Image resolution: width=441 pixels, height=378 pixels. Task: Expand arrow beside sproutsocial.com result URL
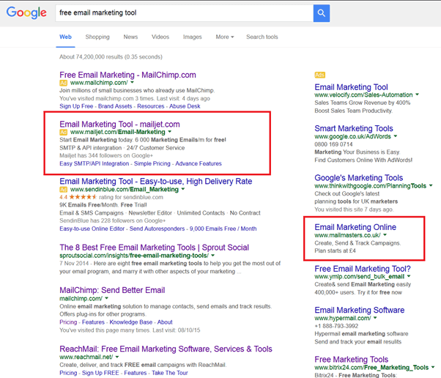(x=213, y=256)
